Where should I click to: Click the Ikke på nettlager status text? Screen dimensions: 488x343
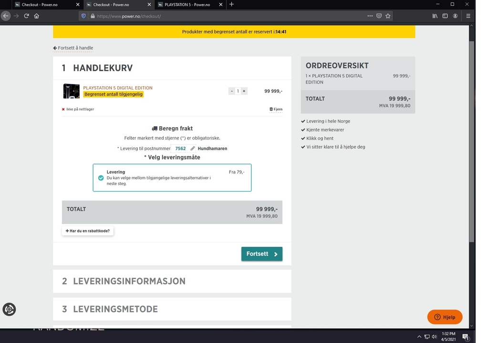click(80, 109)
